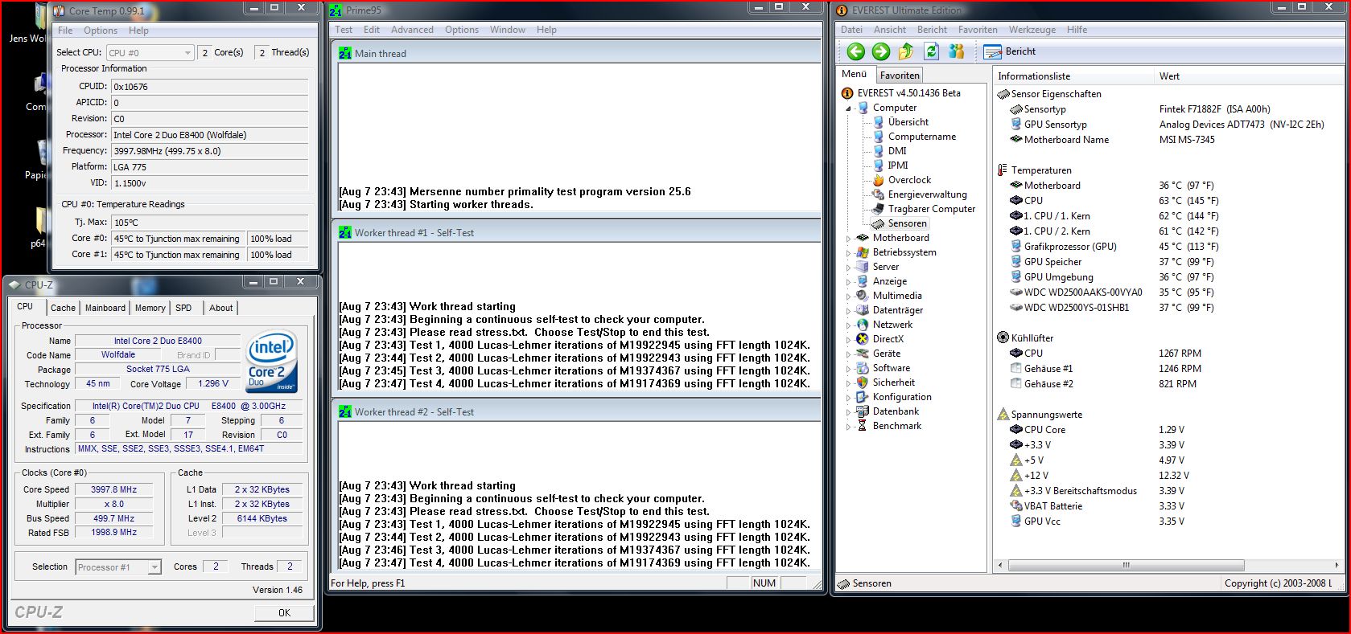Select Sensoren sensor icon in EVEREST tree
Image resolution: width=1351 pixels, height=634 pixels.
[878, 223]
